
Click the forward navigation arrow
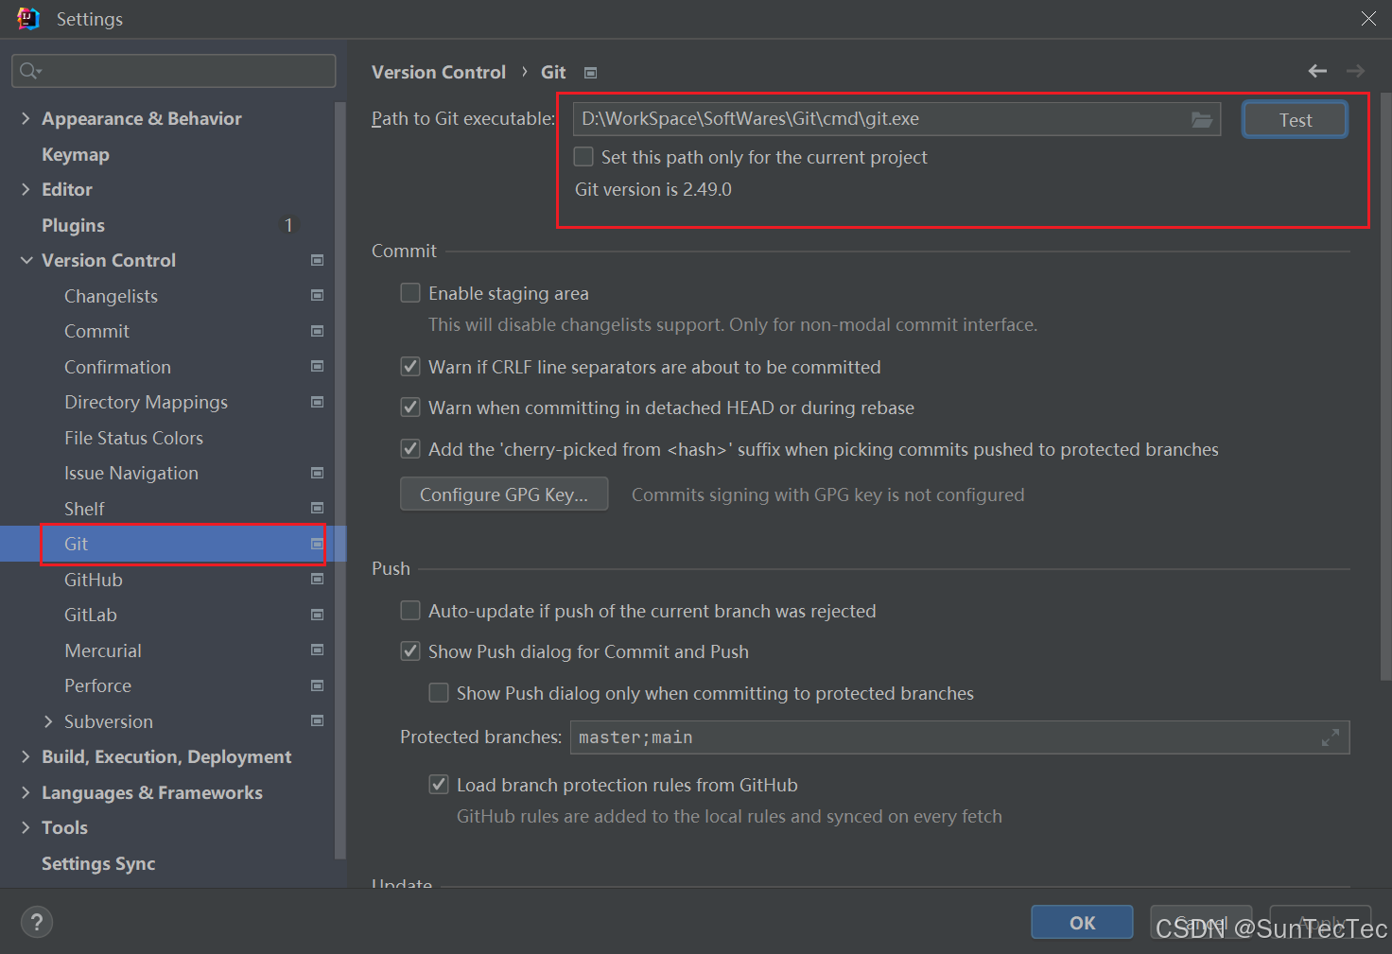pos(1355,71)
